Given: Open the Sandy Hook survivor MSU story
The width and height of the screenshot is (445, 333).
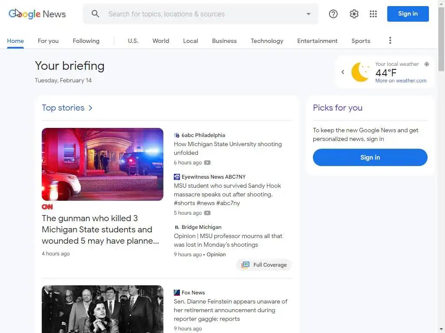Looking at the screenshot, I should click(x=227, y=195).
